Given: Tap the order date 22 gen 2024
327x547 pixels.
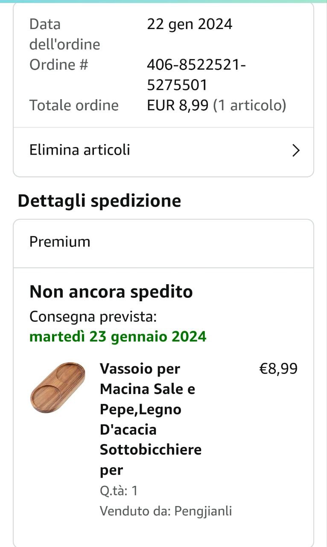Looking at the screenshot, I should (190, 24).
